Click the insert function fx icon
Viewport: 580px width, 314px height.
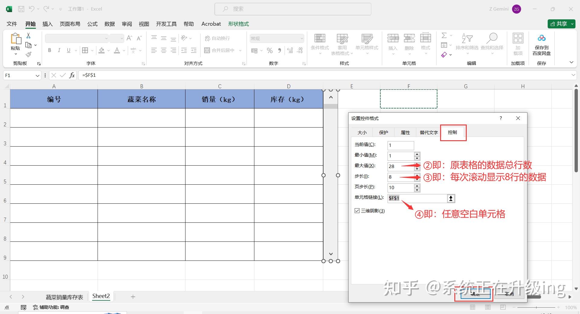point(72,75)
